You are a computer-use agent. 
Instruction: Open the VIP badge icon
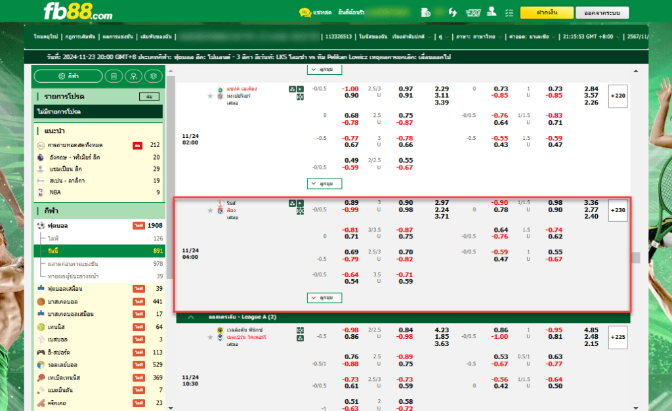coord(472,13)
